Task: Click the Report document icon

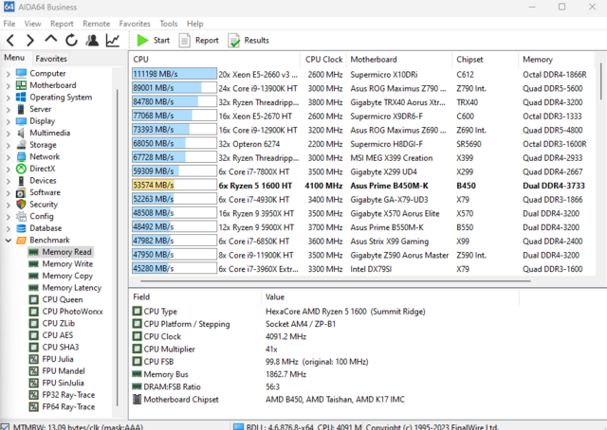Action: click(x=184, y=40)
